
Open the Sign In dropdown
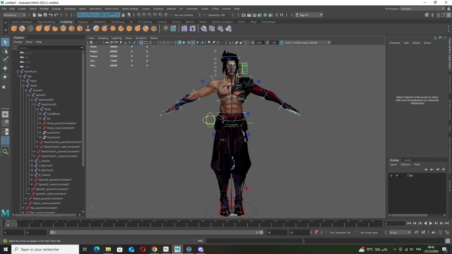click(309, 15)
